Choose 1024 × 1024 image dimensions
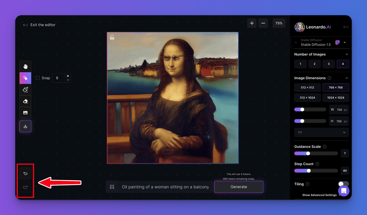The height and width of the screenshot is (215, 367). (336, 98)
